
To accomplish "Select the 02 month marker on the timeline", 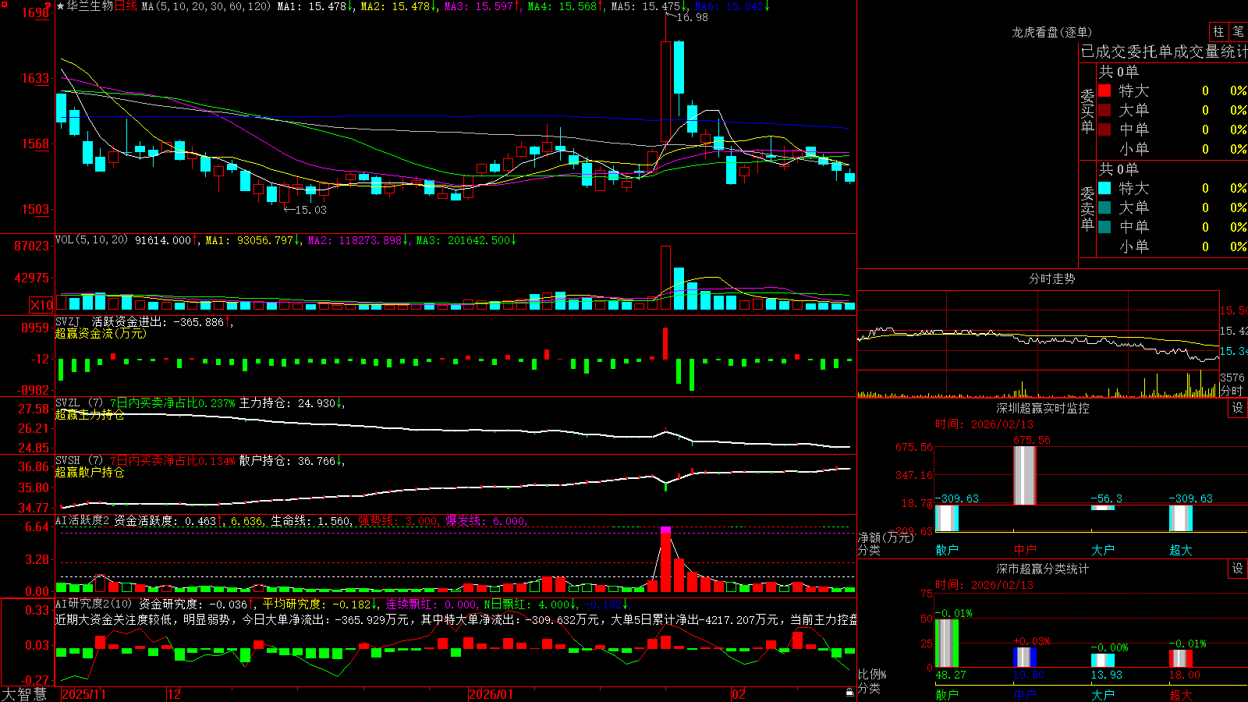I will [x=739, y=694].
